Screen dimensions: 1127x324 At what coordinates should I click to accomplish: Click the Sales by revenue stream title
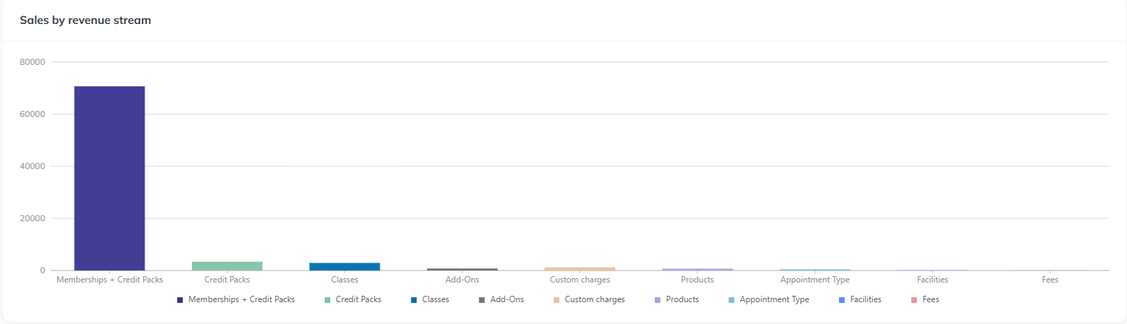coord(85,20)
